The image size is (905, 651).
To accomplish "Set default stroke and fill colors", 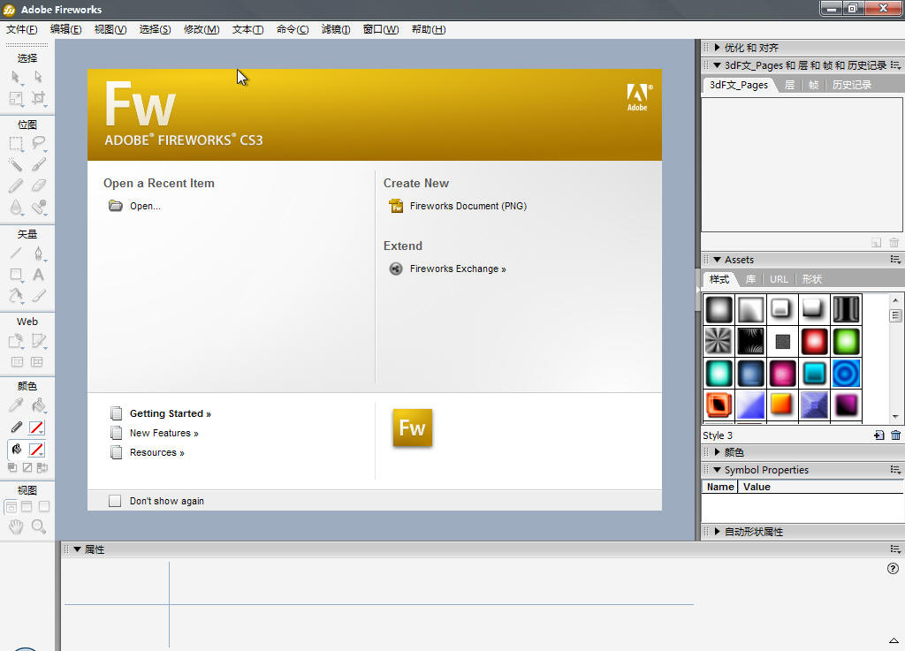I will 12,467.
